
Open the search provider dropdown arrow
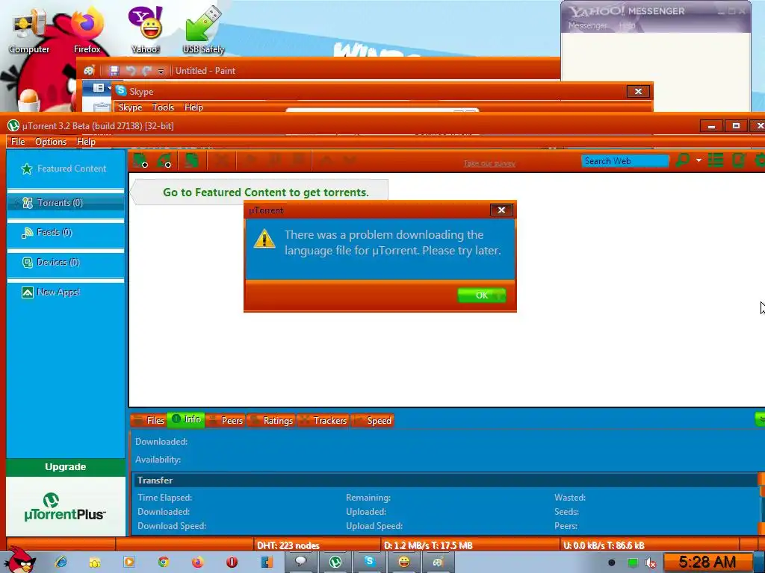pyautogui.click(x=699, y=160)
